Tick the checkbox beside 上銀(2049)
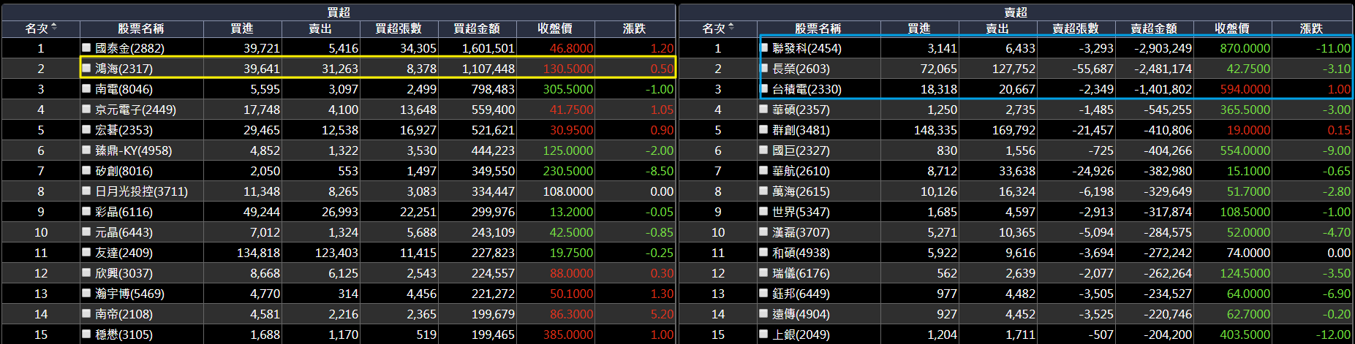 tap(764, 334)
